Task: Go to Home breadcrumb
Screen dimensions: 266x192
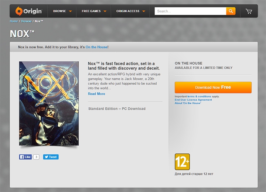Action: click(x=14, y=21)
